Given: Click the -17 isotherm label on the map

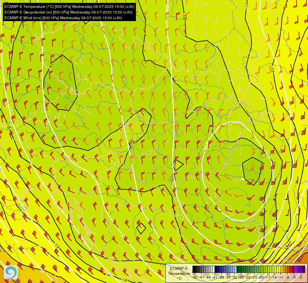Looking at the screenshot, I should (x=51, y=65).
